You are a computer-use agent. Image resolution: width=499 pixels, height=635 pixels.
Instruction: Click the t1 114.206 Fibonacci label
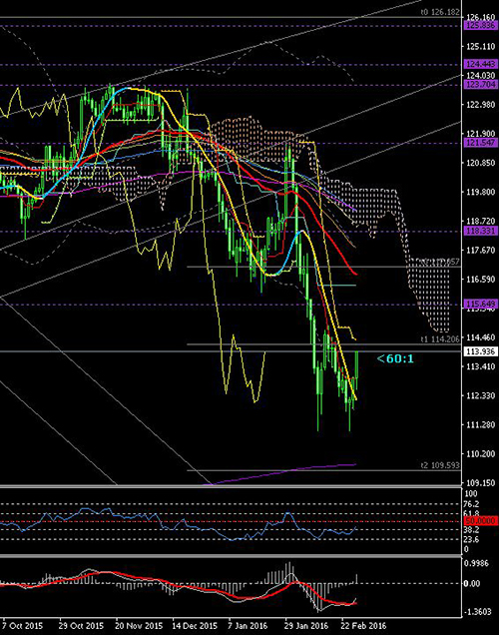click(440, 339)
